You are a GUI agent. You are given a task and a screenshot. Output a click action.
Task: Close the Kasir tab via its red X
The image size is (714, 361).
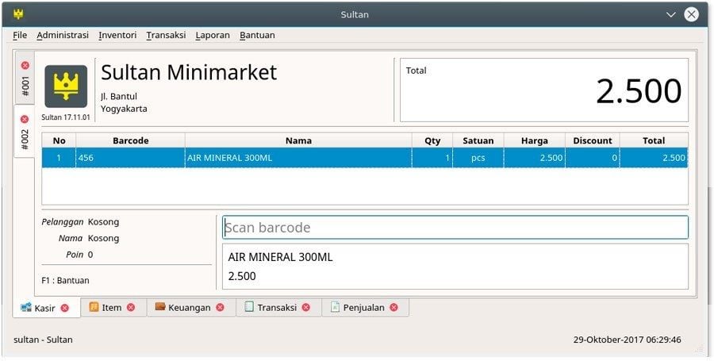point(65,308)
